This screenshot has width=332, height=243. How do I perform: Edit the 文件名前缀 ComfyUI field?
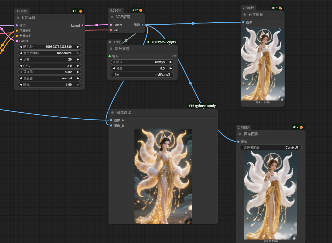[271, 147]
